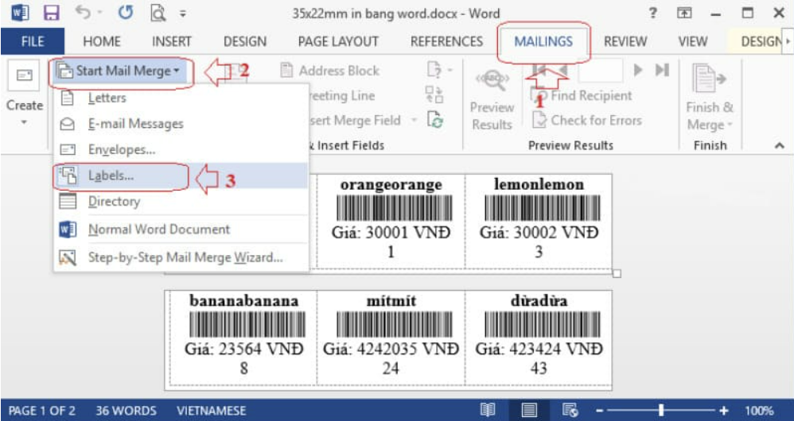Open Print Preview from quick access toolbar

pyautogui.click(x=158, y=14)
